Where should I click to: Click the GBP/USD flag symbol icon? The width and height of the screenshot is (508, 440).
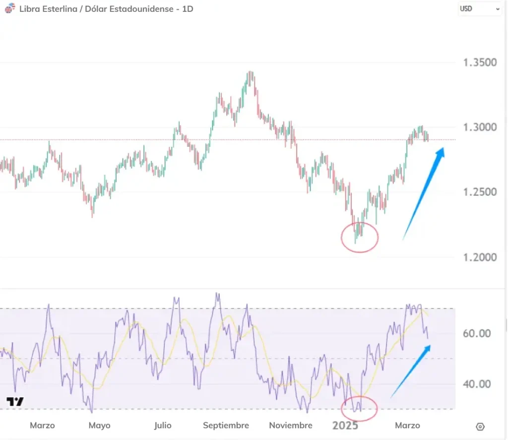tap(10, 8)
